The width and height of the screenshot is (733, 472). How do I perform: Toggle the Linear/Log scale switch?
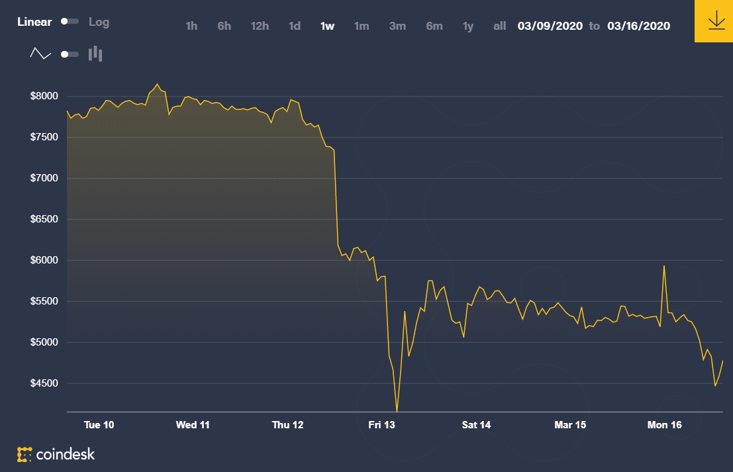point(70,21)
